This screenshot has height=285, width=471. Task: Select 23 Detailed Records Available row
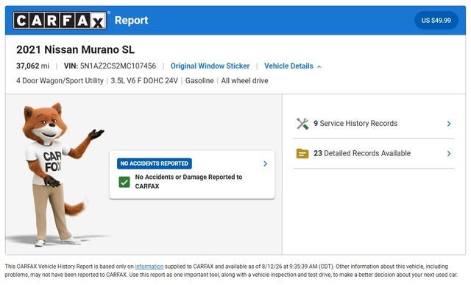click(374, 154)
